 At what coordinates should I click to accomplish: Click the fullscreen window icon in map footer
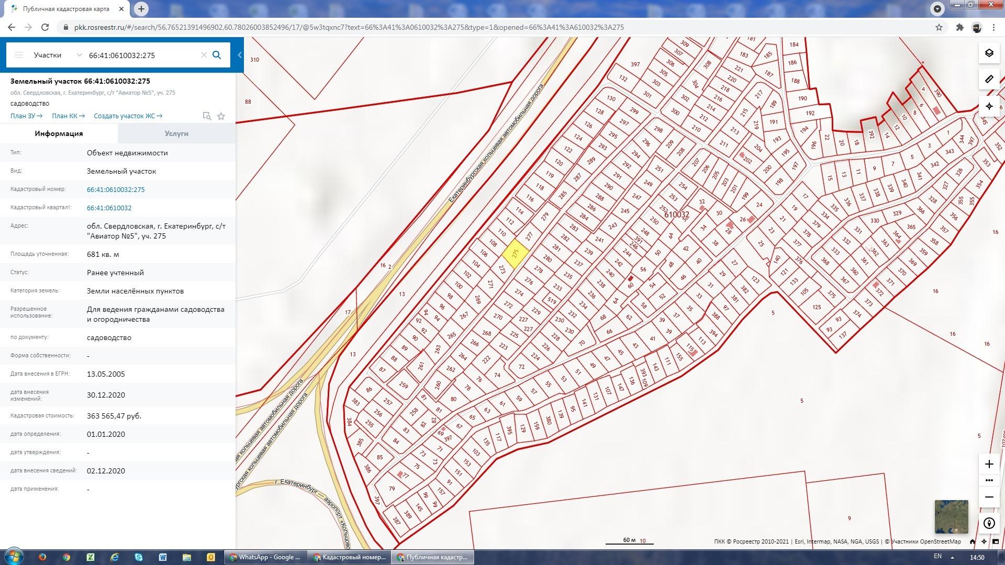click(996, 541)
